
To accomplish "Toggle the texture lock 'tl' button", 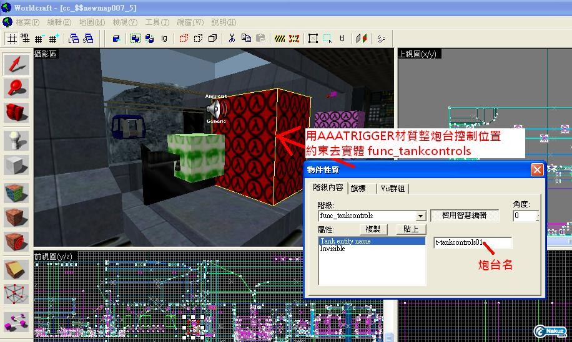I will click(x=342, y=39).
